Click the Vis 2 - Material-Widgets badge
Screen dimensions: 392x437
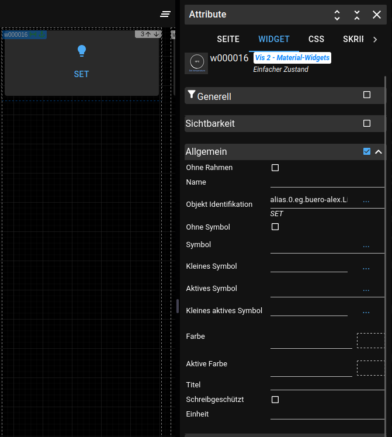(x=292, y=58)
